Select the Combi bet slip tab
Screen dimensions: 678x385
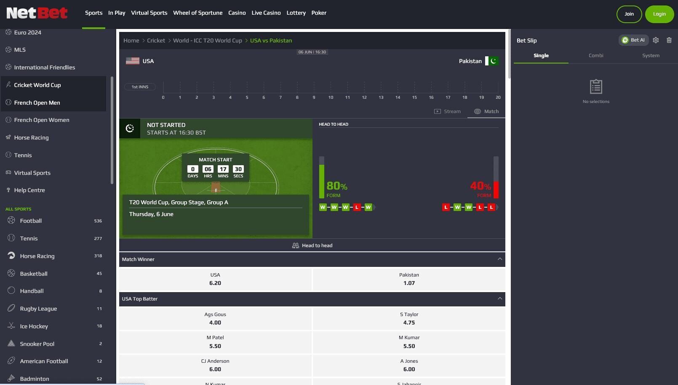[596, 55]
